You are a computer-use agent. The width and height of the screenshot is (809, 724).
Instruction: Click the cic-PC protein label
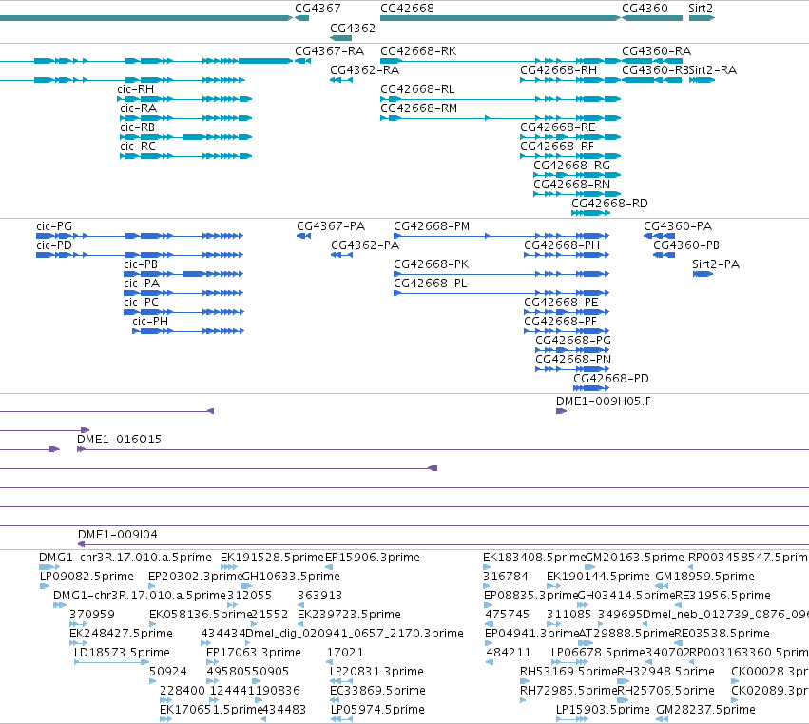(141, 303)
